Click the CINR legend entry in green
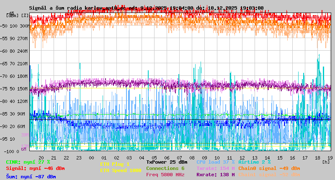 tap(28, 162)
